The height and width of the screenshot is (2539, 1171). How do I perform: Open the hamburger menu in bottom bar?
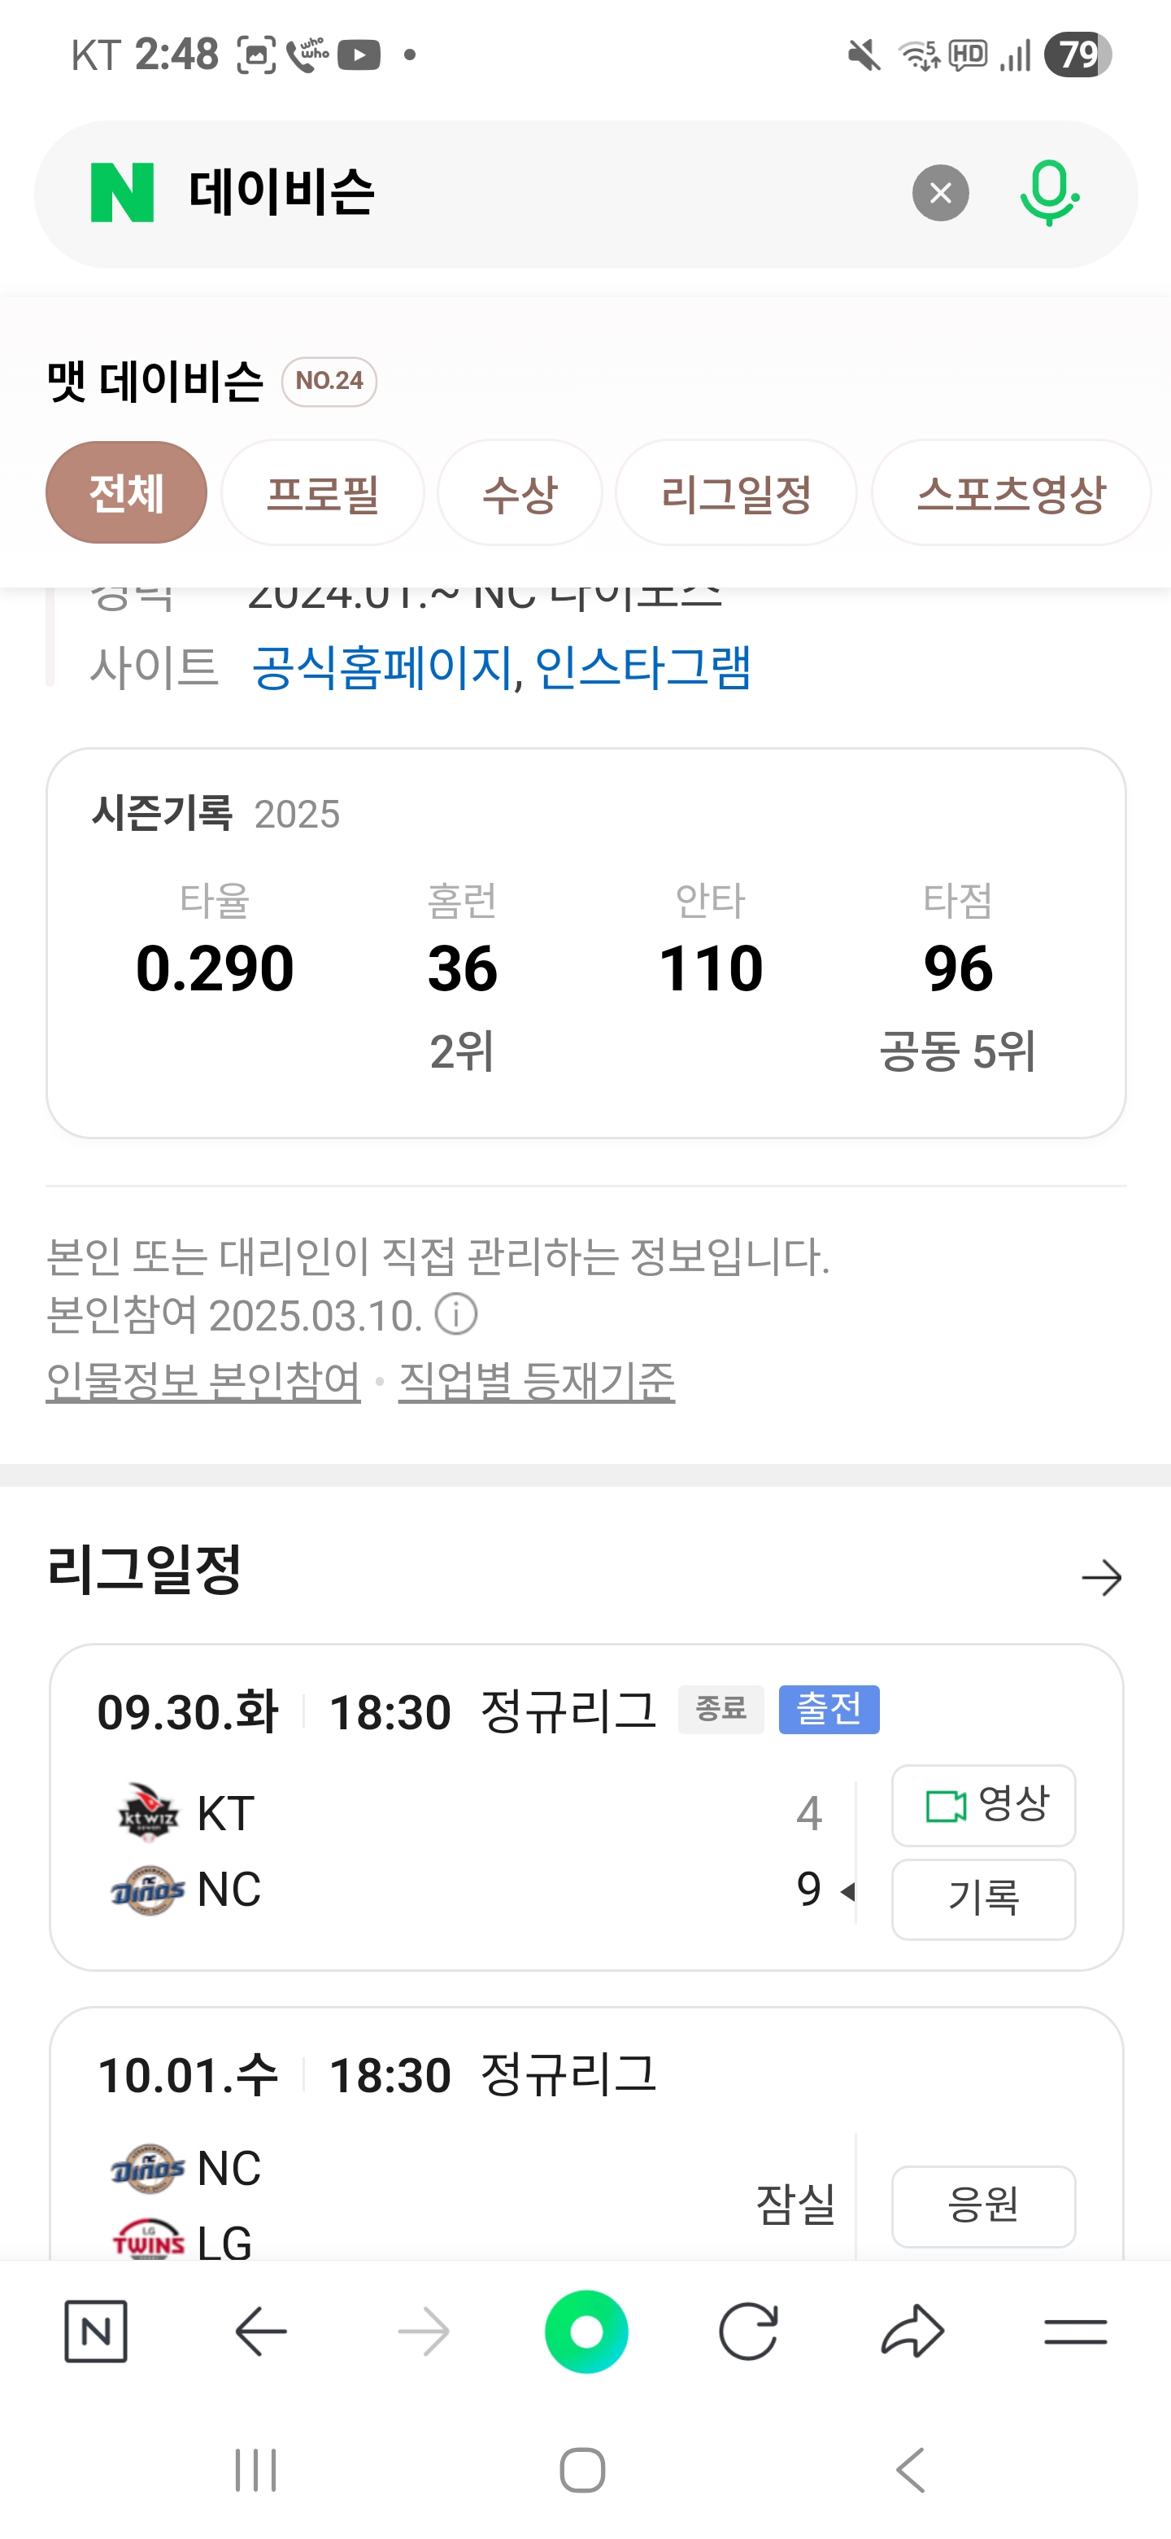[x=1074, y=2332]
